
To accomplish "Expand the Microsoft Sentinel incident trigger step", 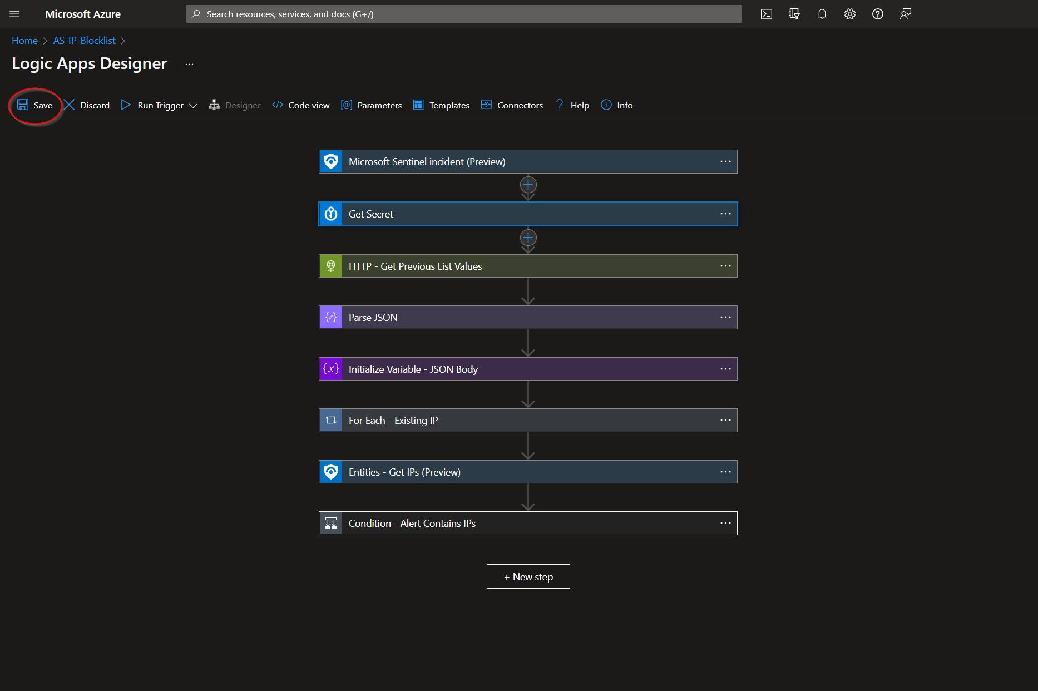I will pos(528,161).
